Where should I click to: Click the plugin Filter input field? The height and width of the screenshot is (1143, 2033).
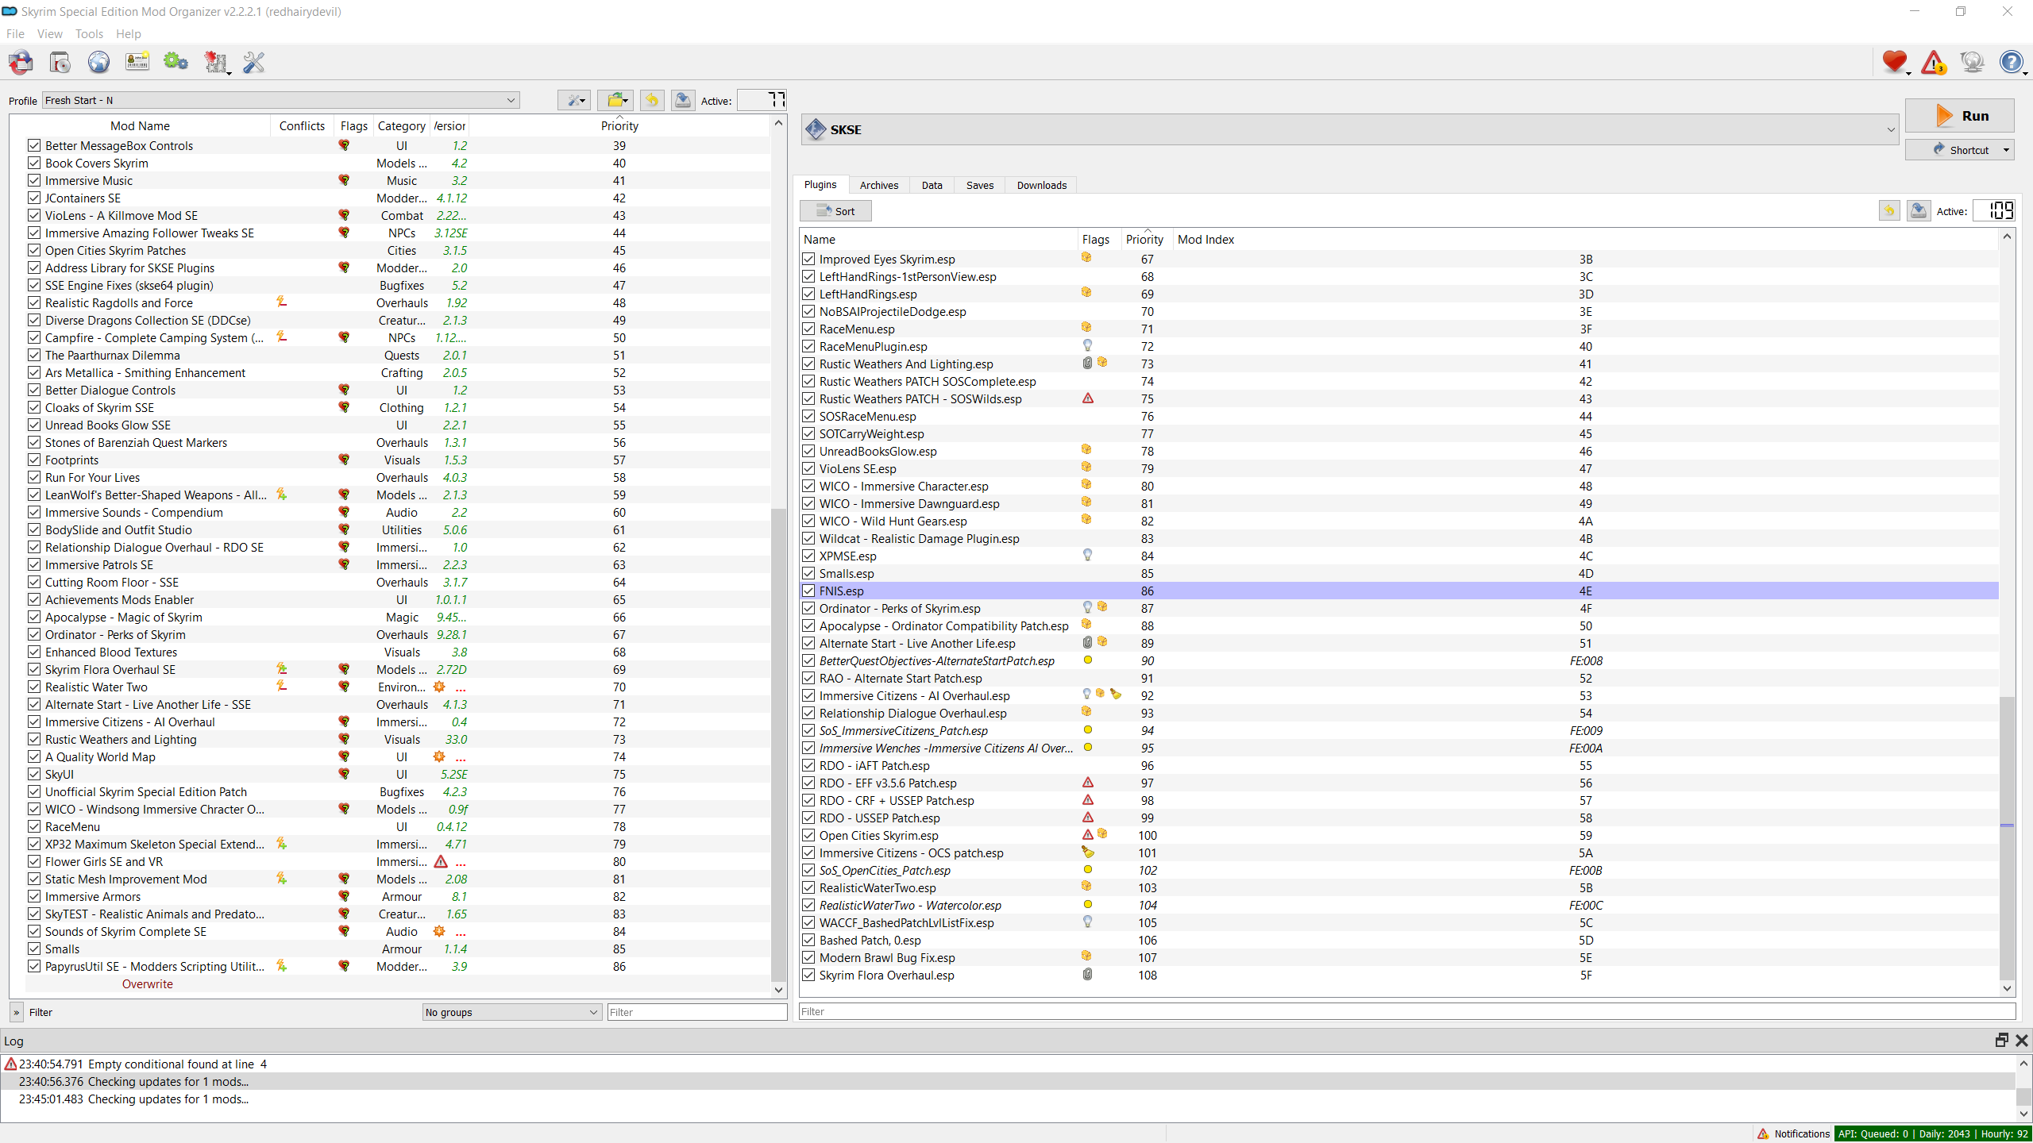[1406, 1011]
